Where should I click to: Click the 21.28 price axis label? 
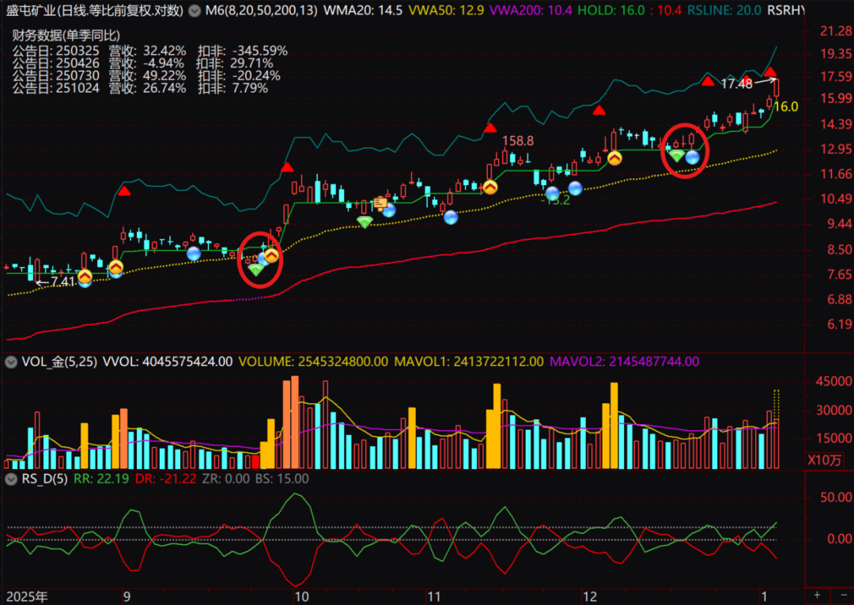click(x=836, y=31)
